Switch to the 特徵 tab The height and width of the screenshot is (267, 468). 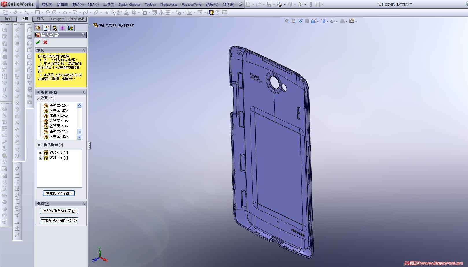8,19
